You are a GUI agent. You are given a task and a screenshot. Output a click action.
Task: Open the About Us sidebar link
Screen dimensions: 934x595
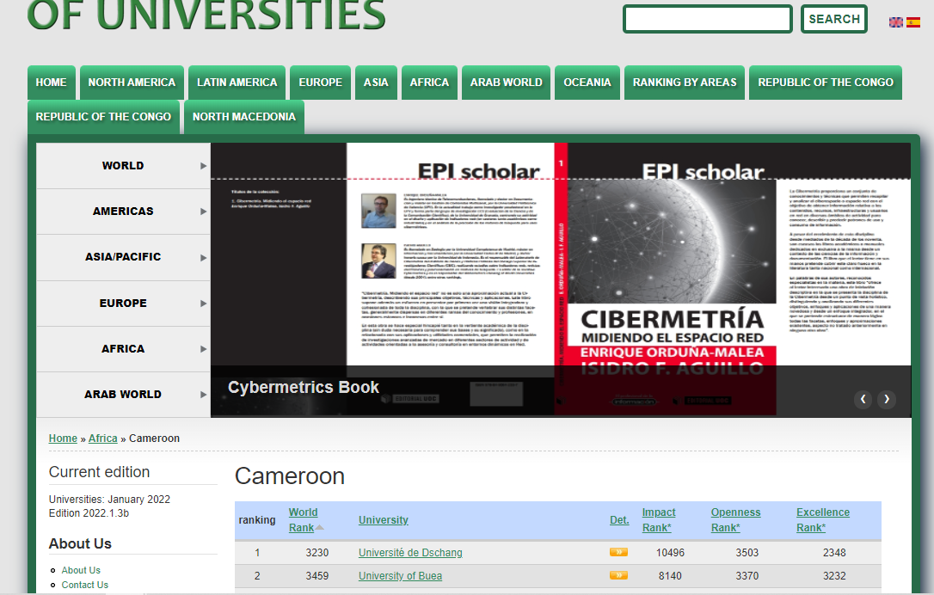(81, 571)
